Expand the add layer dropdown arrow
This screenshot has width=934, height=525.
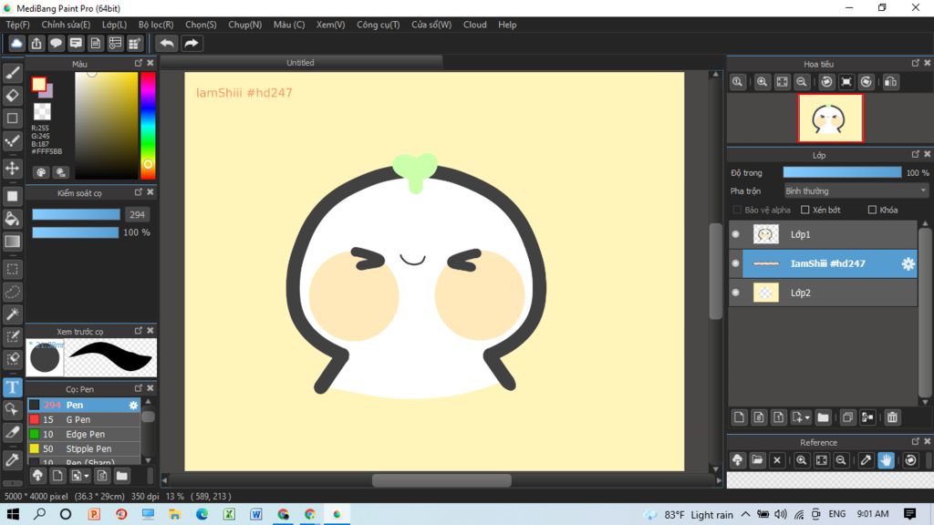point(807,417)
